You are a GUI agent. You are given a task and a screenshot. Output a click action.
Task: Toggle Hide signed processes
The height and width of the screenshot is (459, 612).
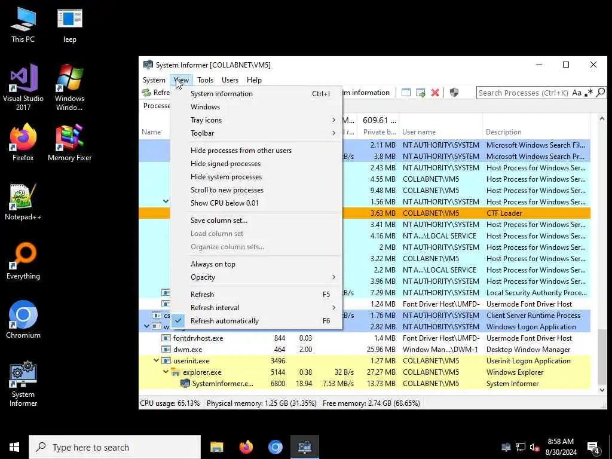pyautogui.click(x=256, y=164)
